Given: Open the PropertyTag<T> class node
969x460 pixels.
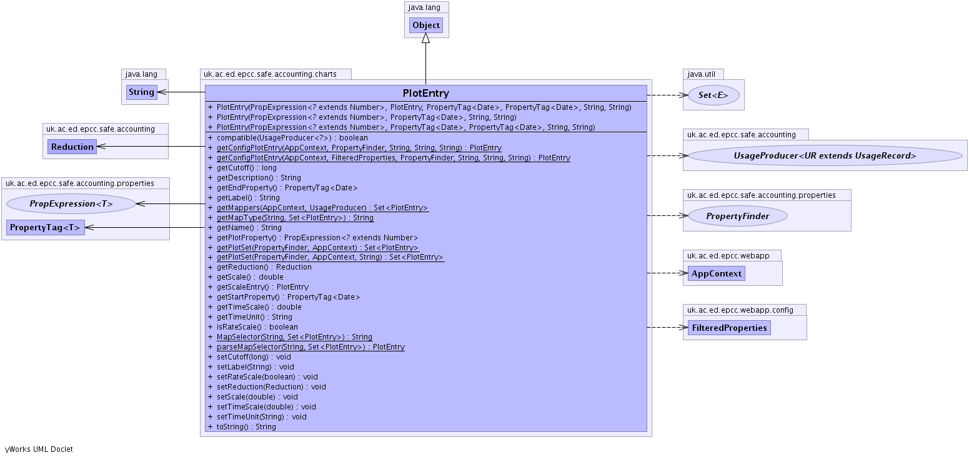Looking at the screenshot, I should (x=45, y=228).
